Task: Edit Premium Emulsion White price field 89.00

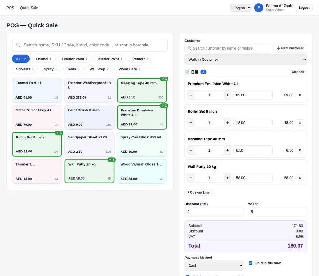Action: pyautogui.click(x=253, y=95)
